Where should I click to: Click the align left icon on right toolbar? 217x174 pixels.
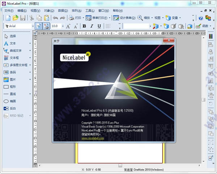click(x=210, y=44)
